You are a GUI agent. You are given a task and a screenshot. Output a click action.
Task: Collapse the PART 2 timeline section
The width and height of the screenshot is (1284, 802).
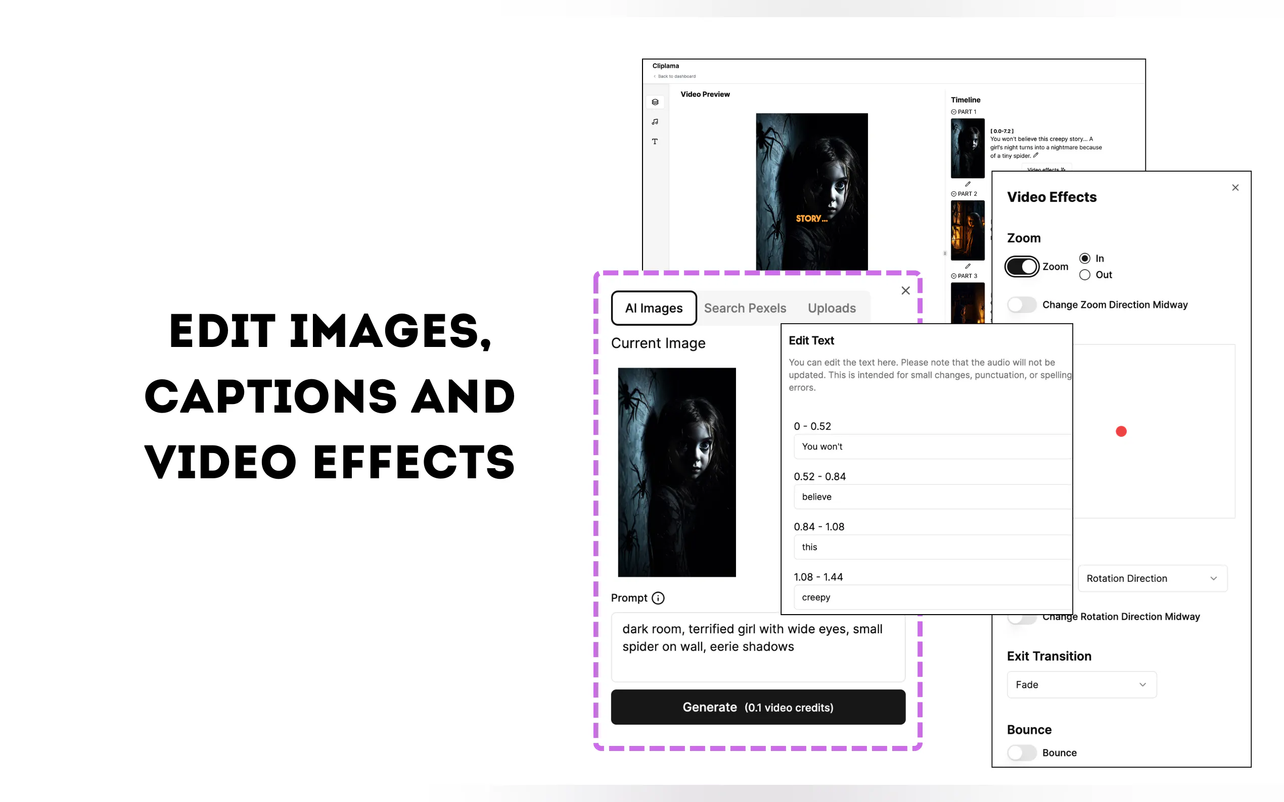tap(954, 194)
